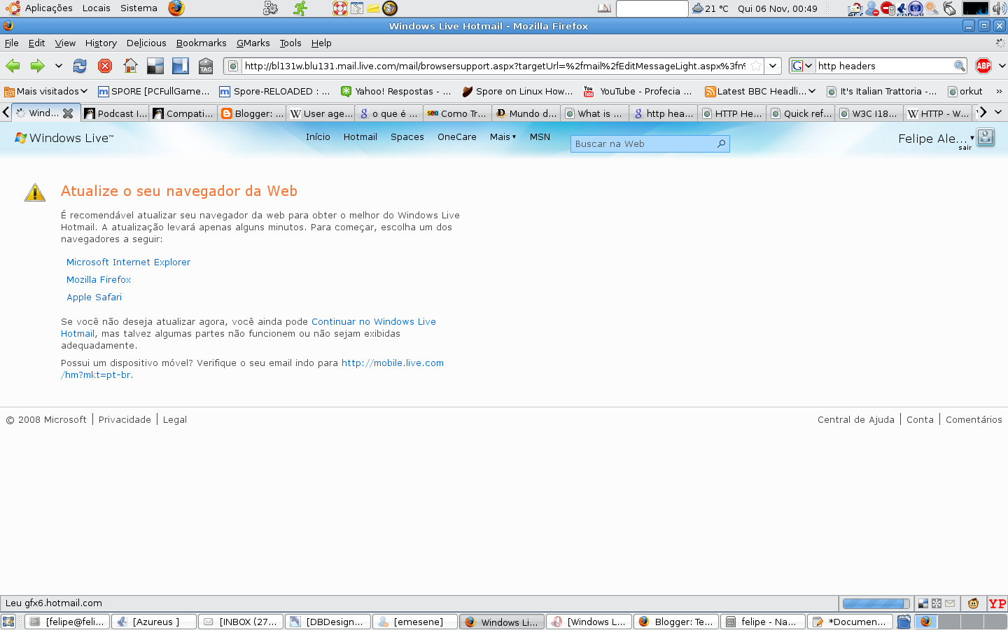Click the Windows Live search magnifier icon

point(721,143)
